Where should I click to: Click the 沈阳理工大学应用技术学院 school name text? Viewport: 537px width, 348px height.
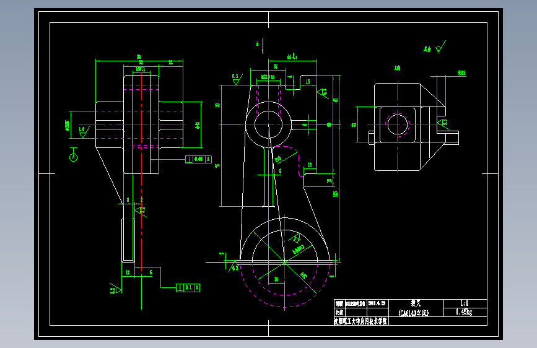(x=360, y=321)
